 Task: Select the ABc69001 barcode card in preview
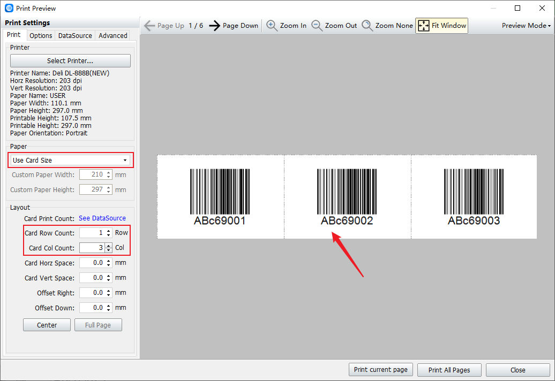220,197
